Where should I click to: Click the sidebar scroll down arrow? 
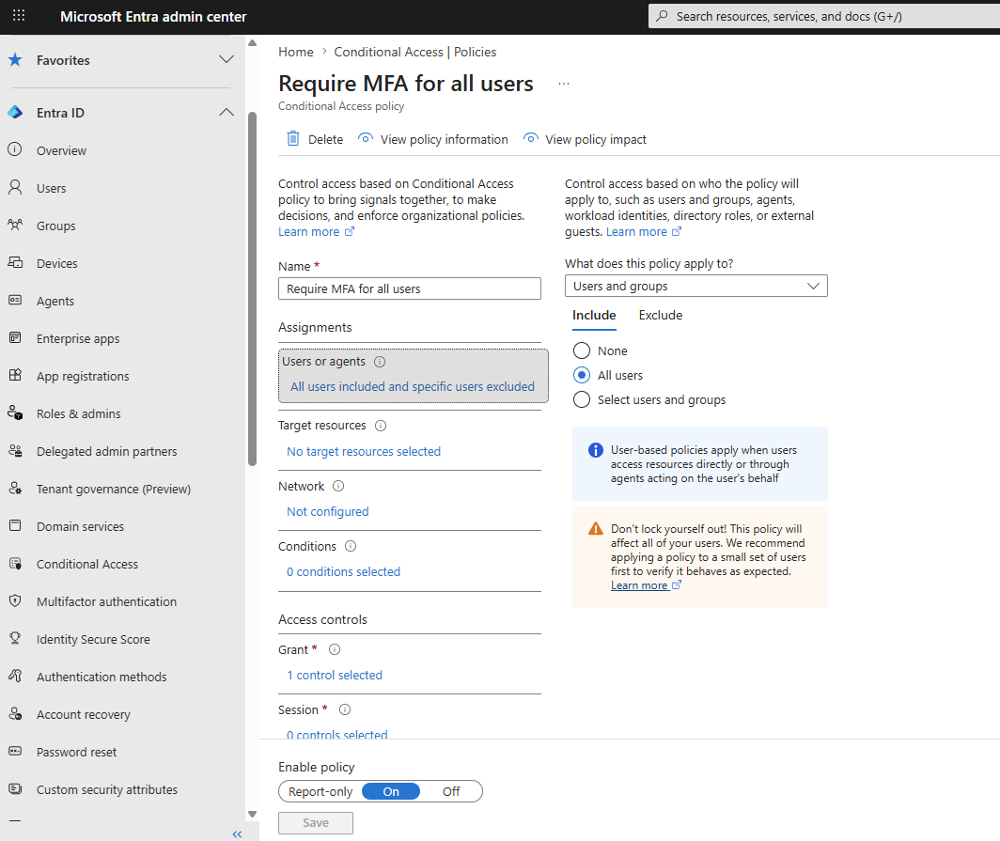click(x=253, y=815)
